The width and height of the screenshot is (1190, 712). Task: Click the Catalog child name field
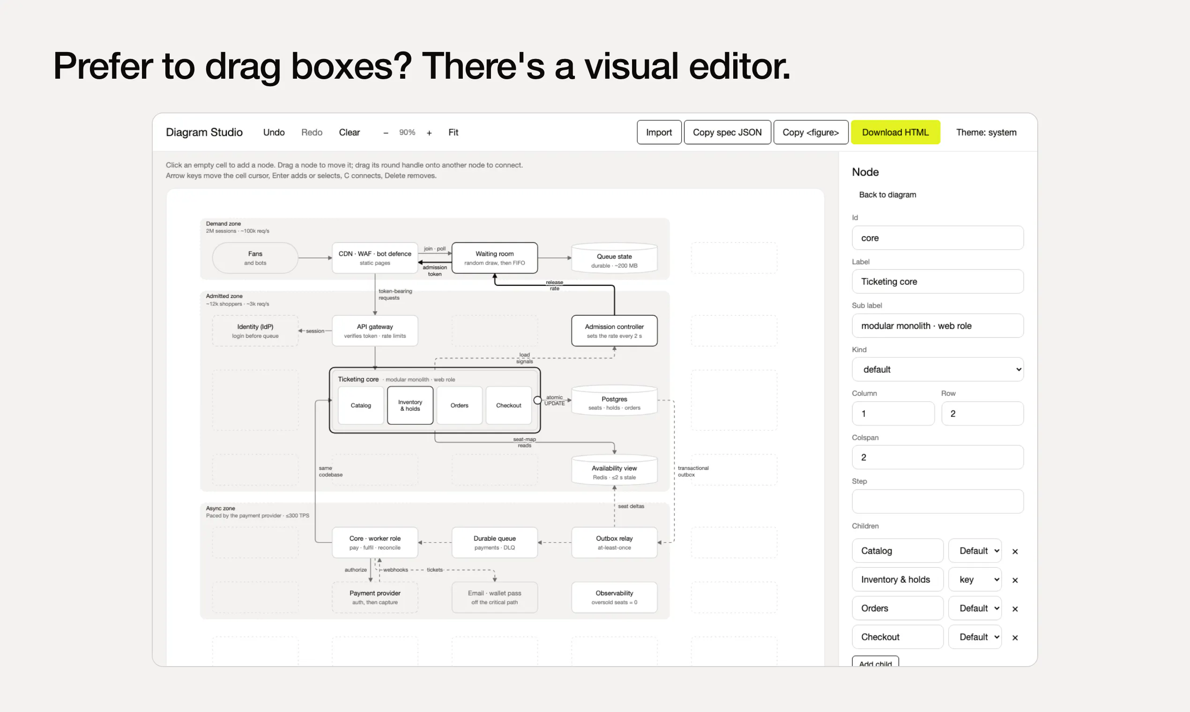pyautogui.click(x=897, y=551)
